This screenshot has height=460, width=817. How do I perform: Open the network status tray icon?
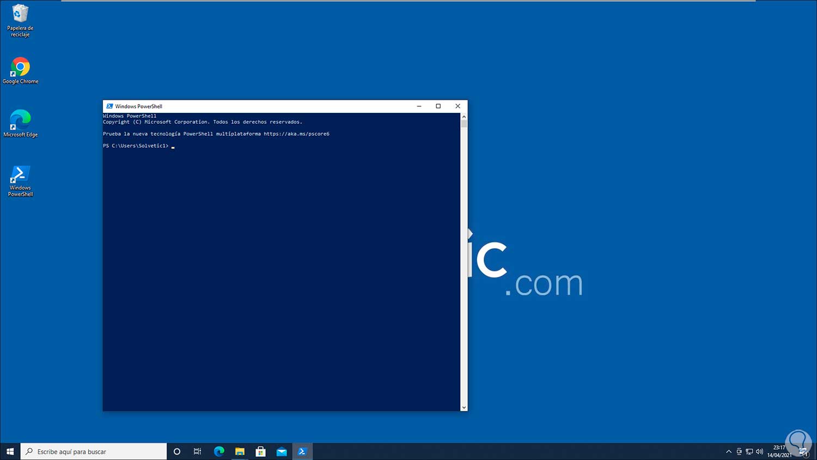[x=749, y=451]
